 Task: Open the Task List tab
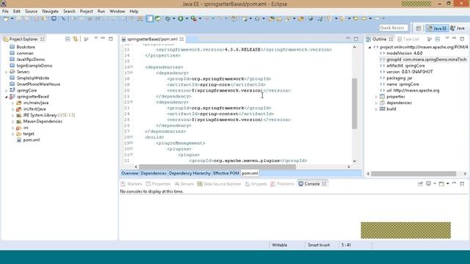[x=408, y=39]
